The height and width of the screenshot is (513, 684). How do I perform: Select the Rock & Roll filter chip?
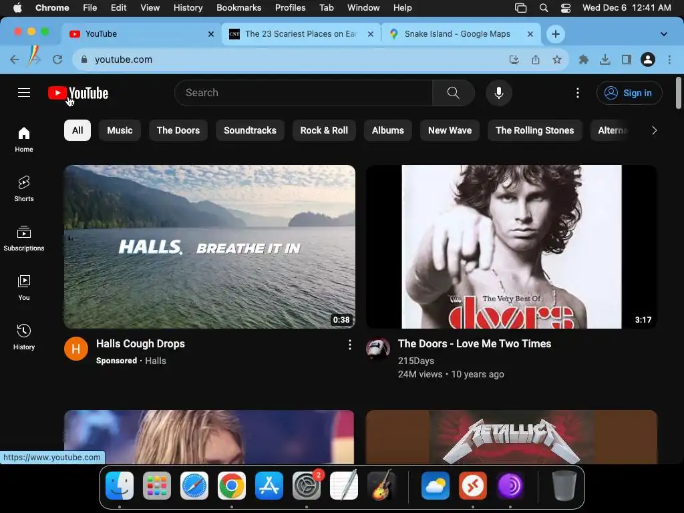(324, 130)
